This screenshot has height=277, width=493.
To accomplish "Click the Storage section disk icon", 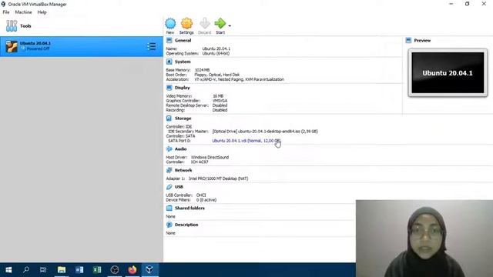I will click(x=169, y=118).
